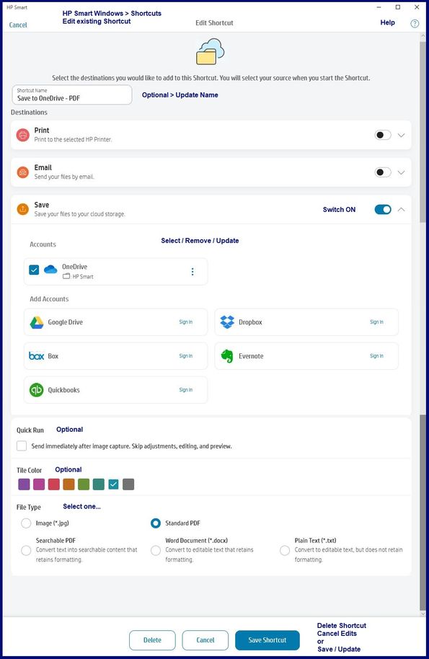
Task: Sign in to Box
Action: (186, 356)
